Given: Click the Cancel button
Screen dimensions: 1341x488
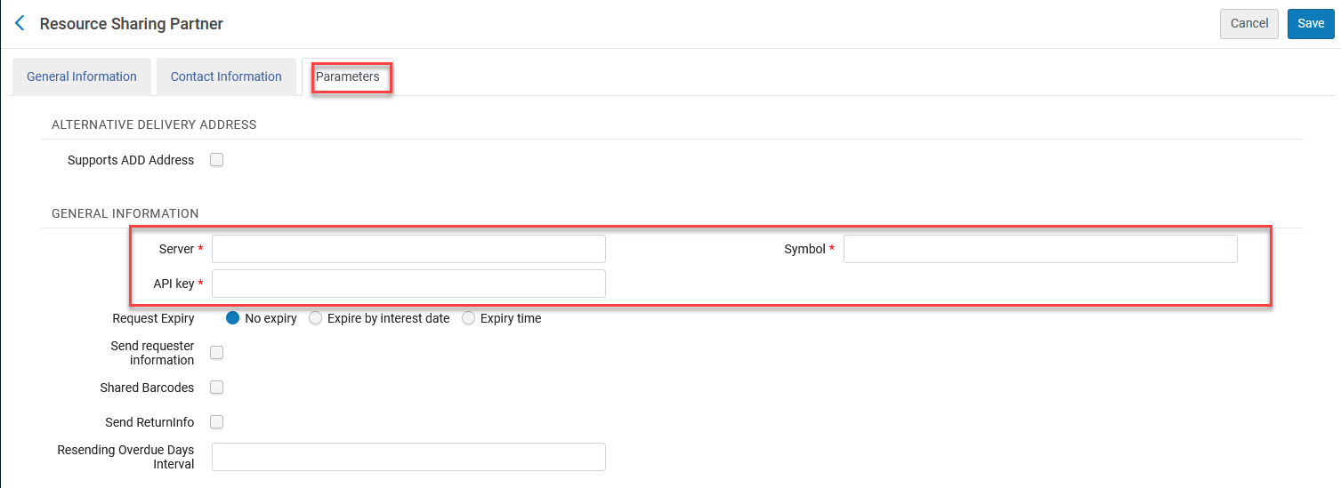Looking at the screenshot, I should (1248, 24).
